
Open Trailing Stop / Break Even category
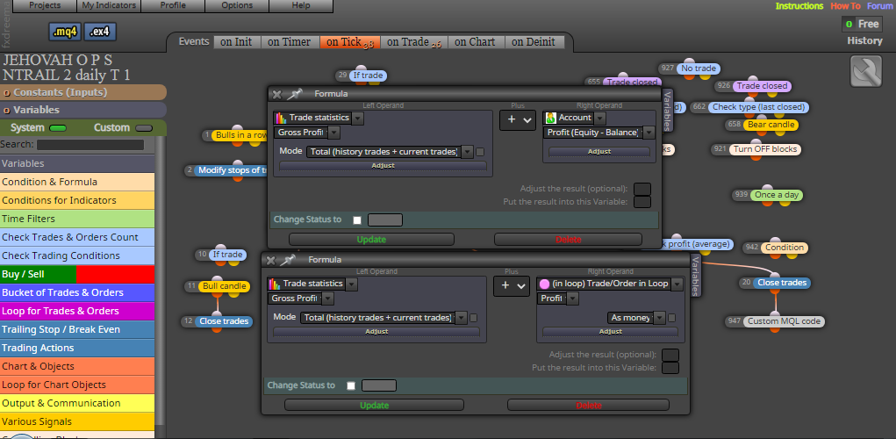pos(77,329)
